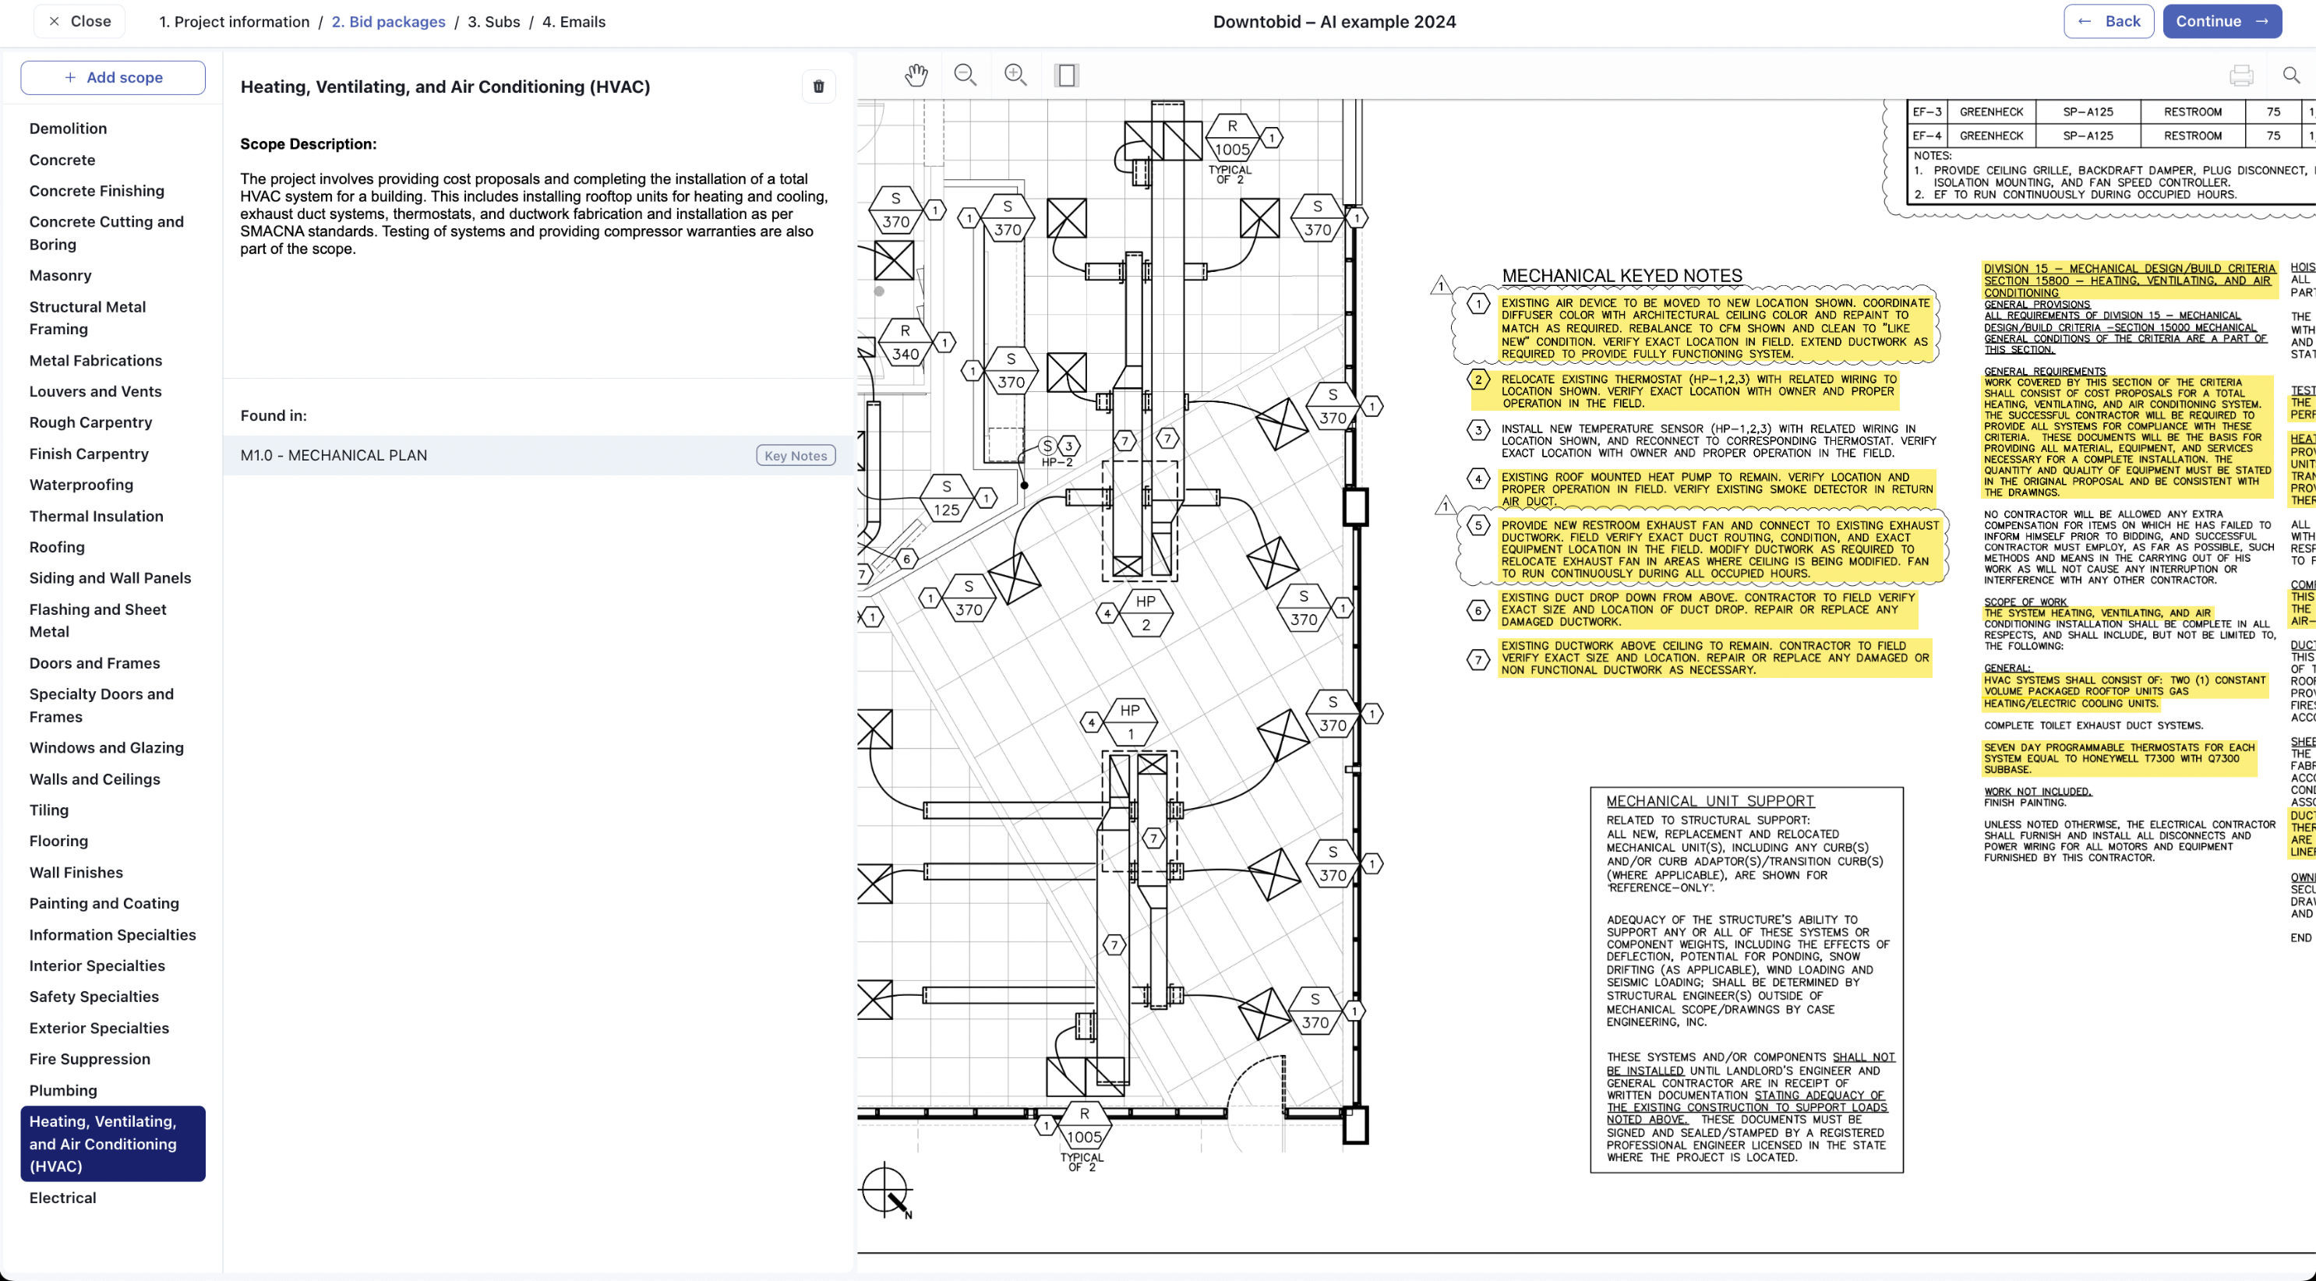Viewport: 2316px width, 1281px height.
Task: Select the Electrical scope
Action: pos(62,1198)
